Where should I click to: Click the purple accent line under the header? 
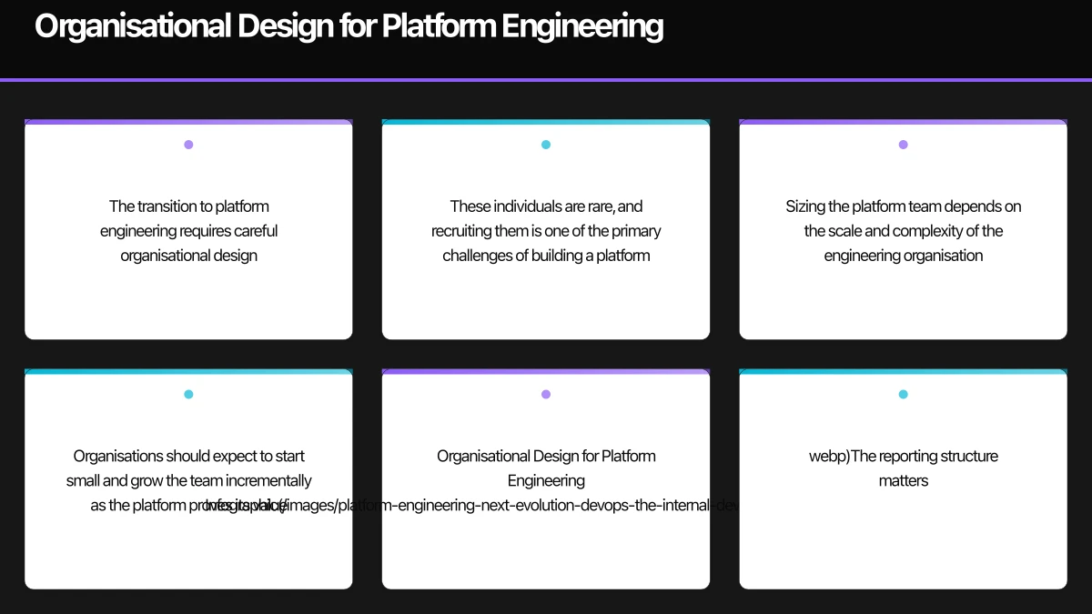tap(546, 81)
